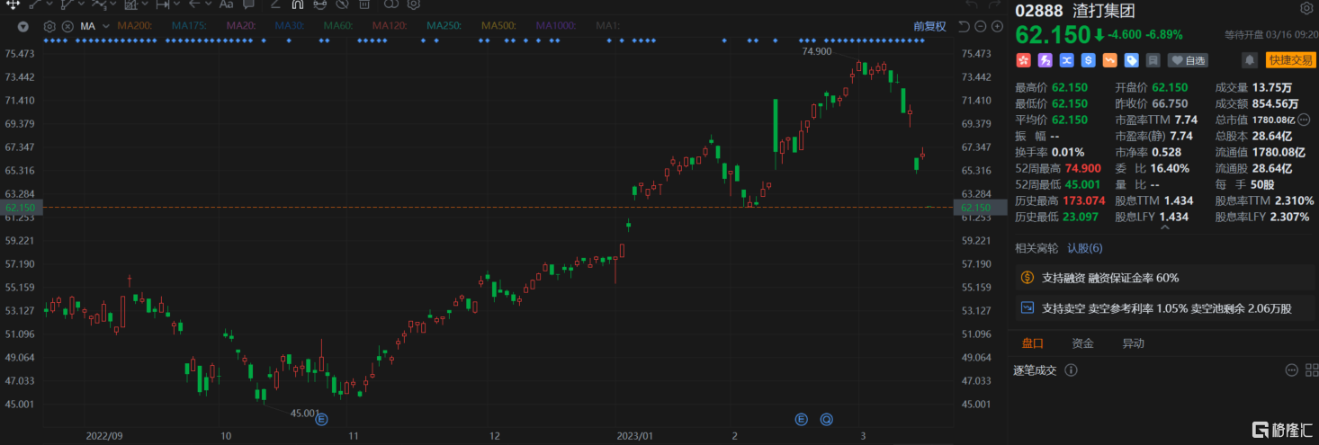This screenshot has height=445, width=1319.
Task: Click the blue tag badge icon
Action: tap(1131, 60)
